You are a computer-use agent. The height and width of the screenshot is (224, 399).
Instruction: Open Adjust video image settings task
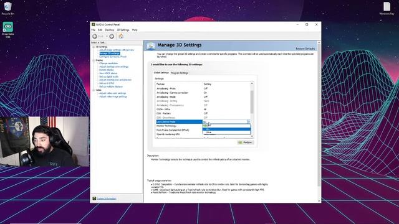[113, 96]
